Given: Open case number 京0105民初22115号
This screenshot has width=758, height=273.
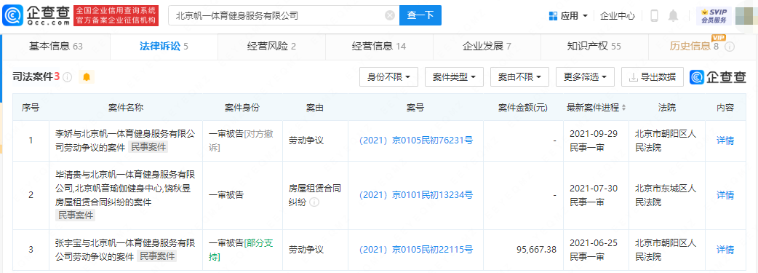Looking at the screenshot, I should tap(415, 250).
